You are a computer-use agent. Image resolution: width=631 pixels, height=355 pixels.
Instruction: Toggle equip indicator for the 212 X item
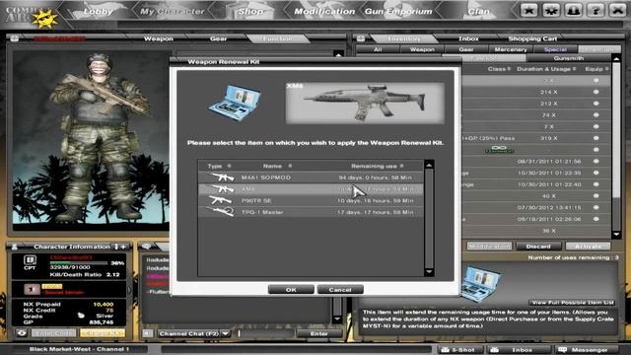pos(596,104)
